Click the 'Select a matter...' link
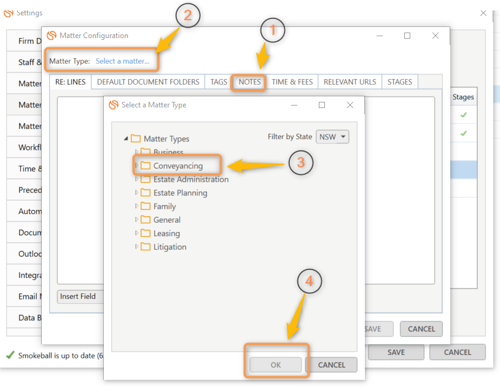 pos(122,61)
